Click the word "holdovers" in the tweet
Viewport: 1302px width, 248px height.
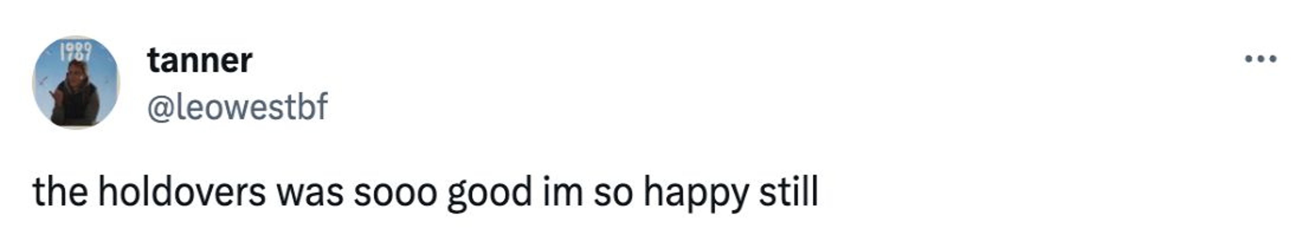[181, 192]
